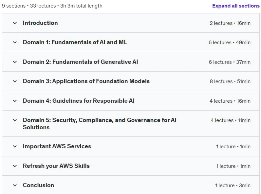Click chevron beside Important AWS Services
The height and width of the screenshot is (194, 261).
[x=15, y=147]
